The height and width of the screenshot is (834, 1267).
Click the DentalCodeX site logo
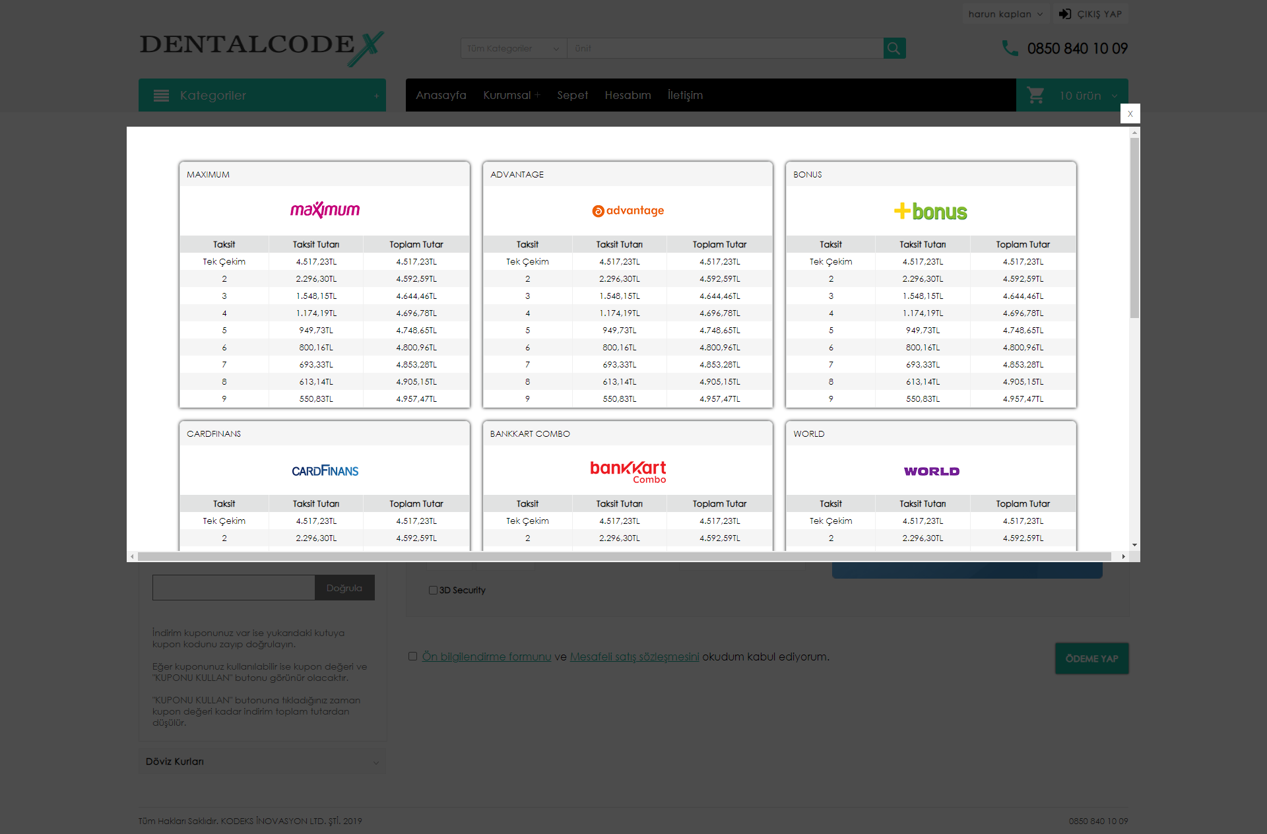[x=262, y=48]
